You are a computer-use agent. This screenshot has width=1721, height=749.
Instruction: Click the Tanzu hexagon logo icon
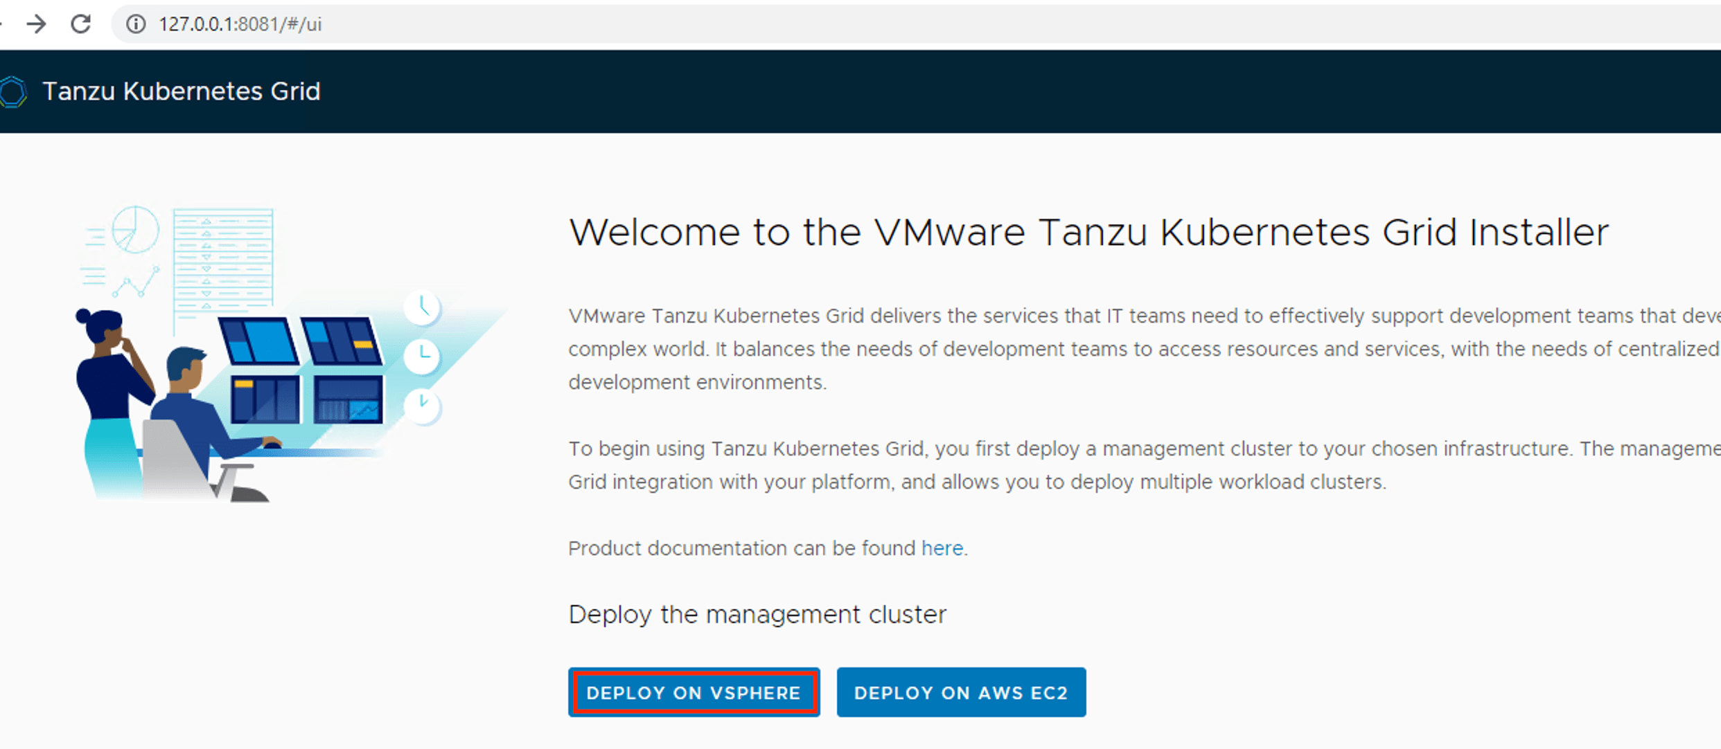13,91
